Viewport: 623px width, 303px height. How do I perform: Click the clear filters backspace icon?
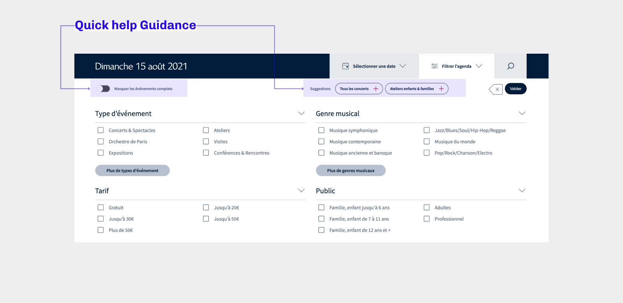496,89
